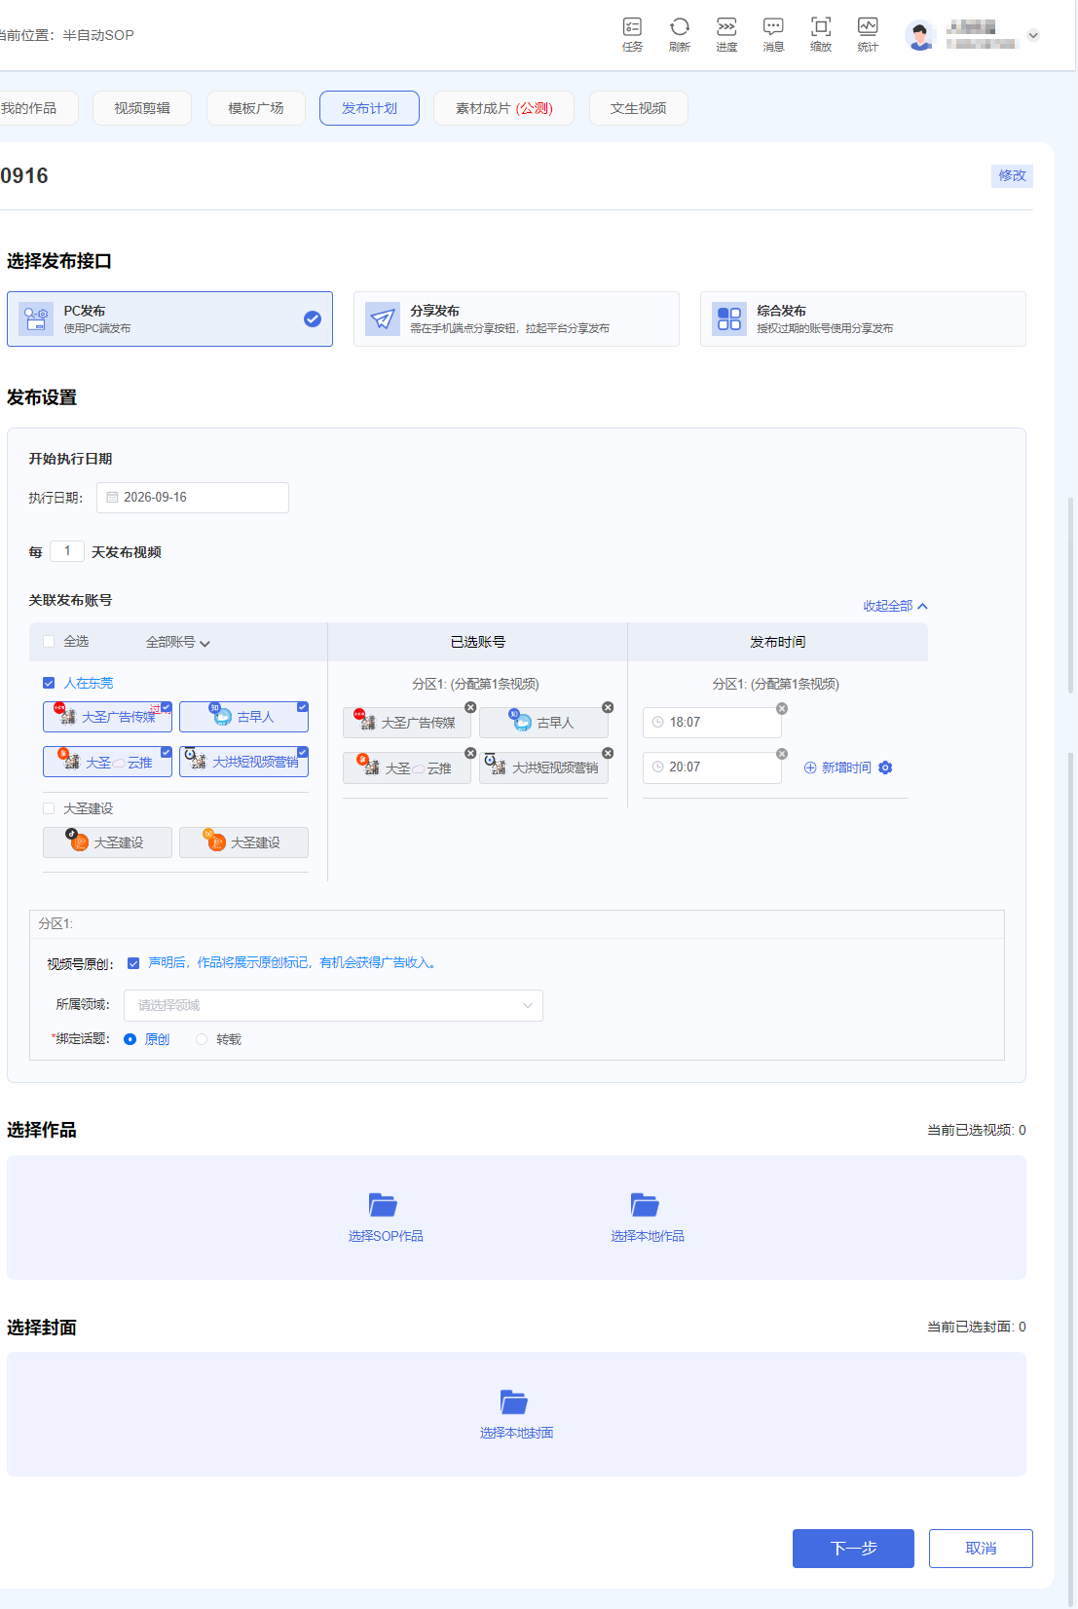Select the Douyin 大圣建设 account

click(107, 842)
